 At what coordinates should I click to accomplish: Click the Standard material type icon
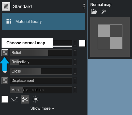pos(6,7)
